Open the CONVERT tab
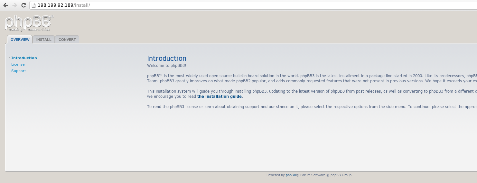 67,40
